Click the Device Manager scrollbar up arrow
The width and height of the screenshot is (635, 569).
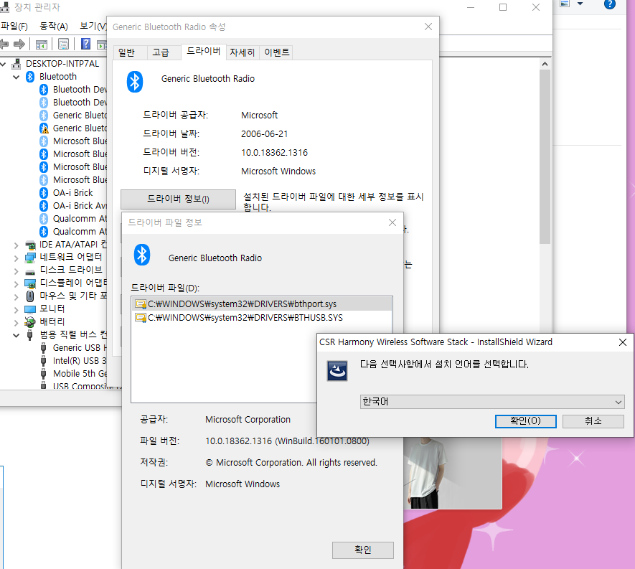(x=545, y=64)
